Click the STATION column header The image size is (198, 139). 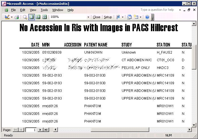pyautogui.click(x=163, y=45)
